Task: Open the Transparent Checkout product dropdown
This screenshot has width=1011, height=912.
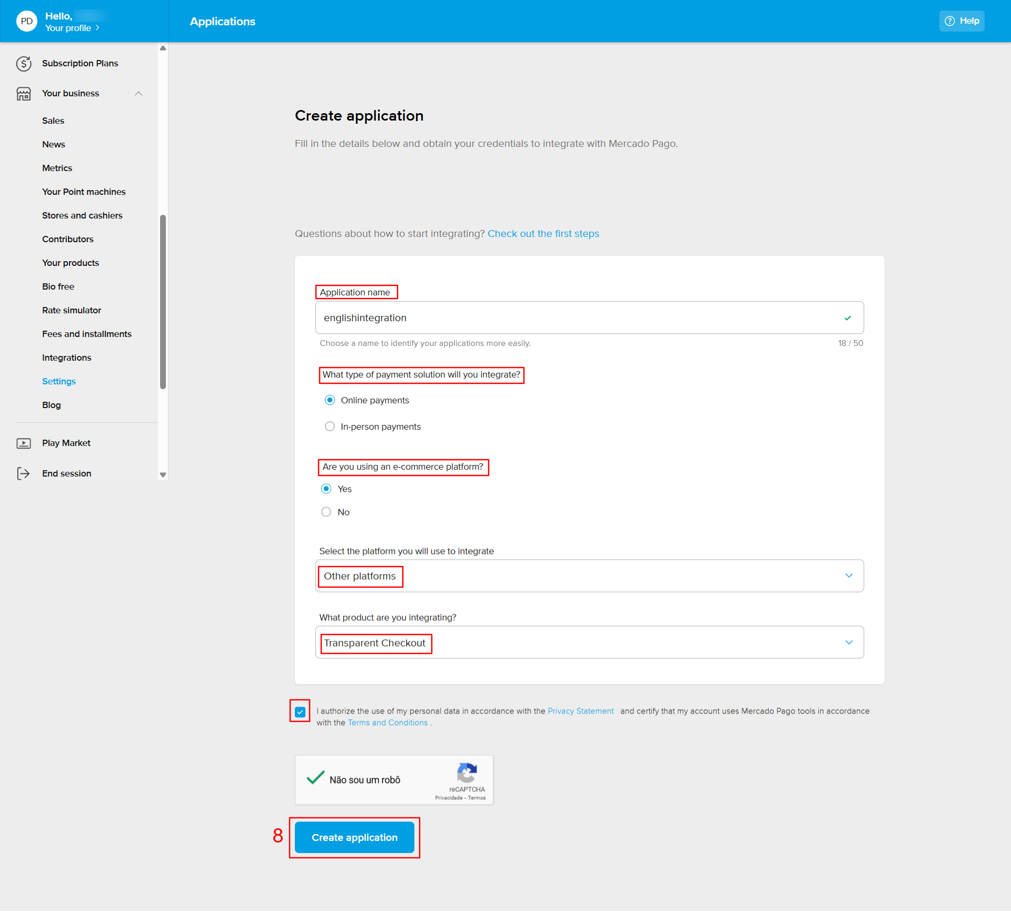Action: [x=589, y=642]
